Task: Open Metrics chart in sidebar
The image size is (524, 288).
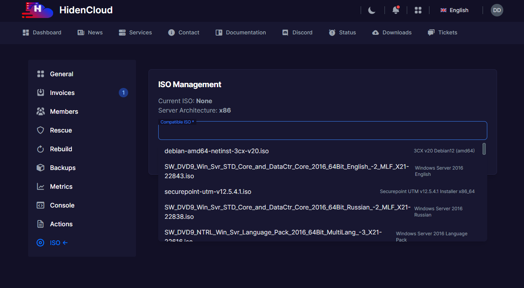Action: click(41, 186)
